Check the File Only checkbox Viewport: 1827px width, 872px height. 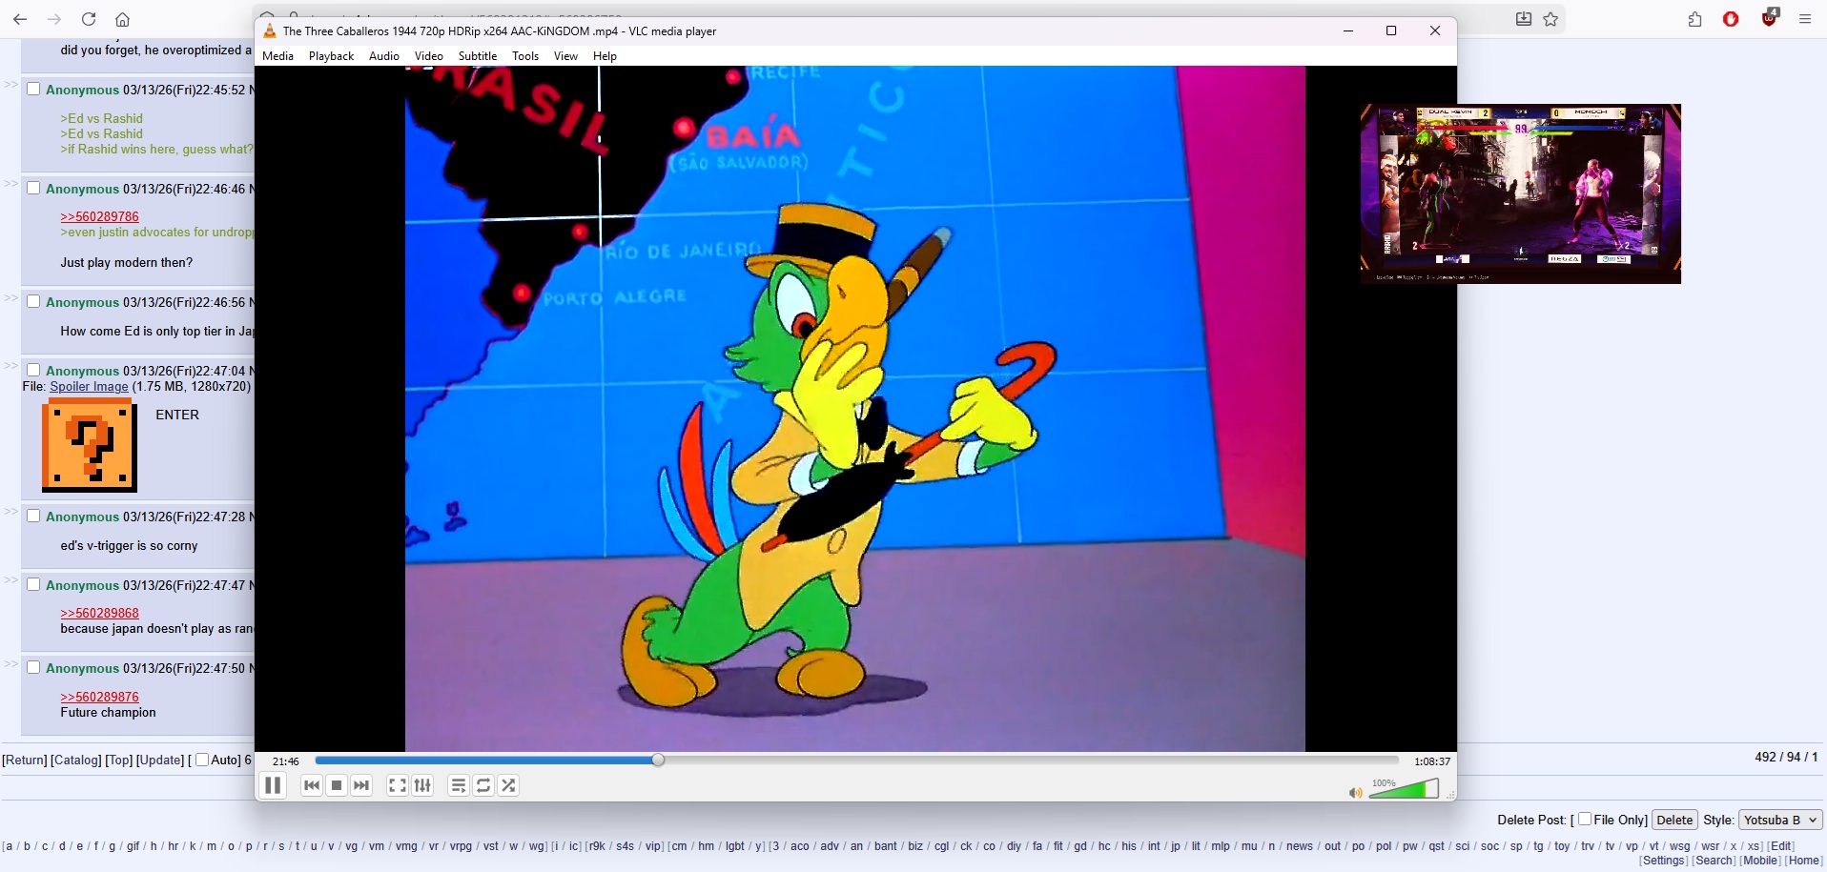[x=1585, y=819]
